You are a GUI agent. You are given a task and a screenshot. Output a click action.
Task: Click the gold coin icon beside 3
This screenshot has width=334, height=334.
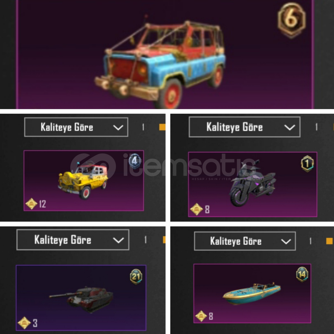(24, 323)
